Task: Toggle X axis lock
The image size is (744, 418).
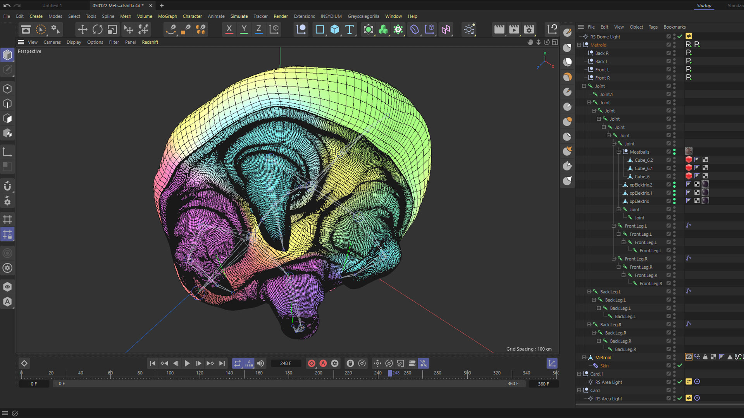Action: click(x=229, y=29)
